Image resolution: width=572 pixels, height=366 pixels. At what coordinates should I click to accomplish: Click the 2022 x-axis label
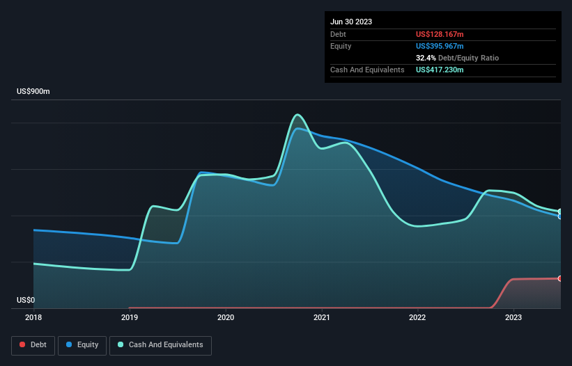(x=417, y=317)
